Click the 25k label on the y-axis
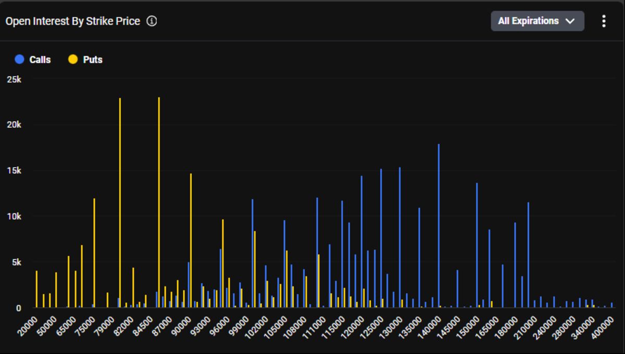The image size is (625, 354). (14, 80)
